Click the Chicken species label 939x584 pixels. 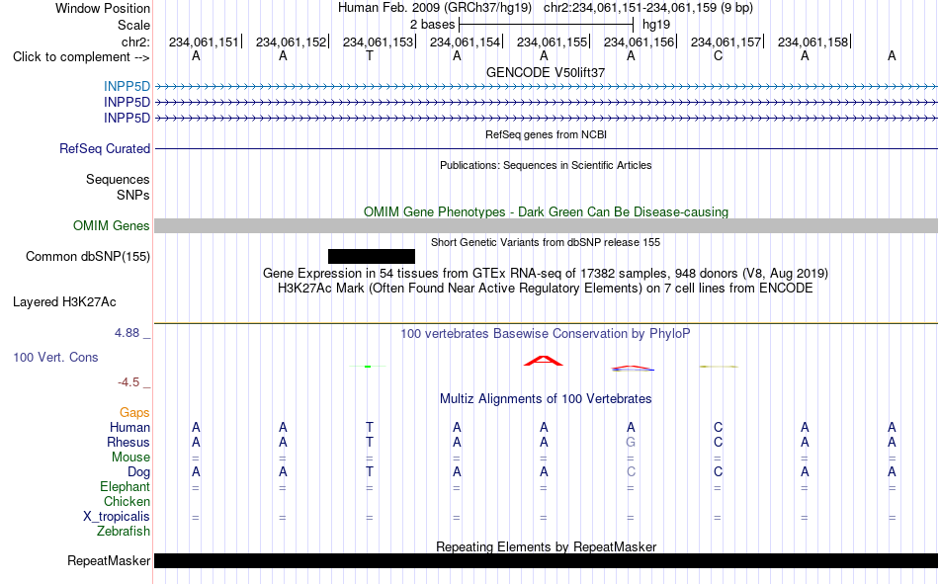127,501
